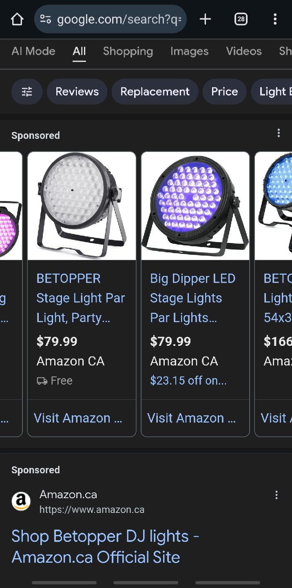Open Chrome's three-dot overflow menu
The width and height of the screenshot is (292, 588).
coord(275,19)
